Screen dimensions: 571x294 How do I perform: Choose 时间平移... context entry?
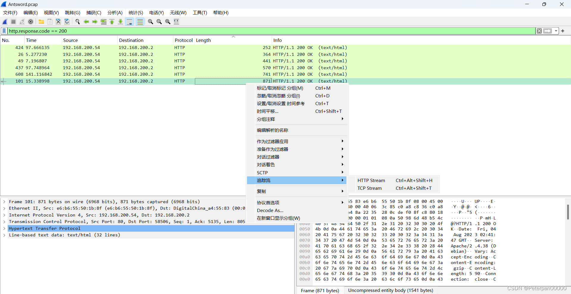click(x=297, y=111)
